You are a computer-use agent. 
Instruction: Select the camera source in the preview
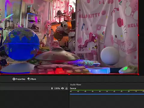click(x=69, y=37)
